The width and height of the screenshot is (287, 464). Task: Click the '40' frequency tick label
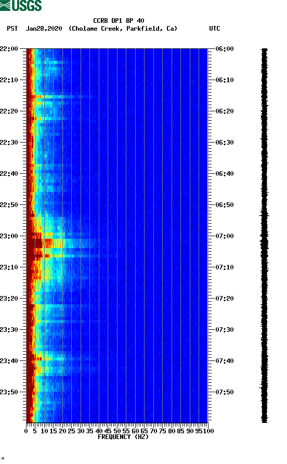tap(99, 431)
